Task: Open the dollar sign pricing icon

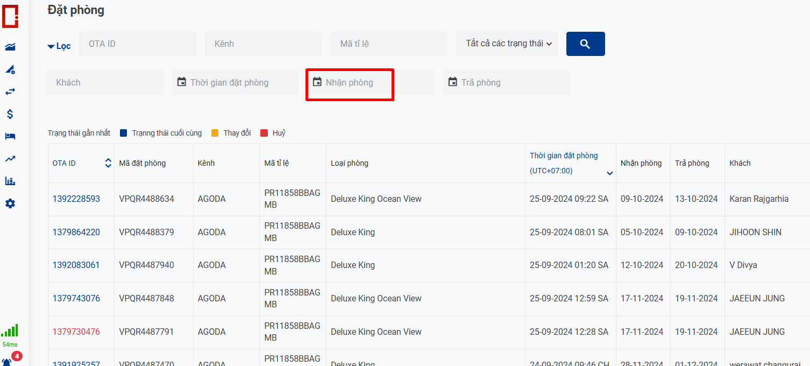Action: 10,114
